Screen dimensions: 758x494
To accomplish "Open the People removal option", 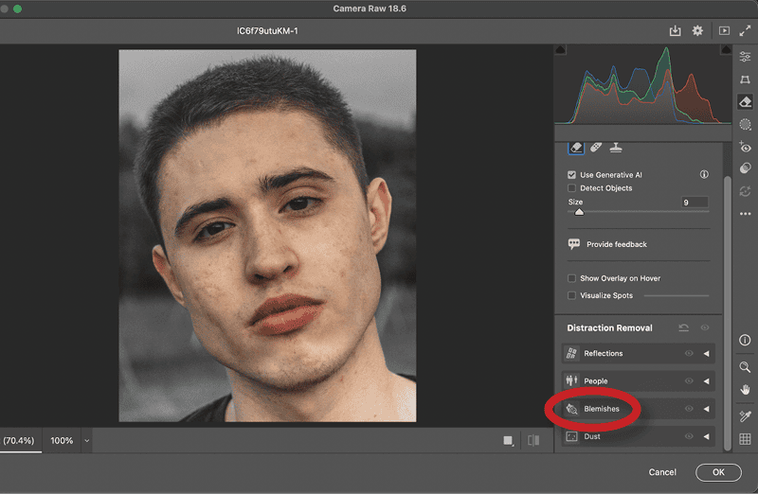I will coord(638,381).
